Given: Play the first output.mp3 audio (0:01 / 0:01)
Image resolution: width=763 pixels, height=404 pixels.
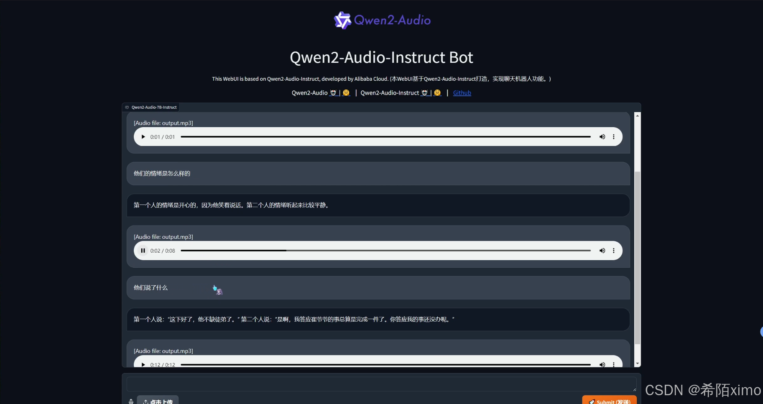Looking at the screenshot, I should coord(143,137).
